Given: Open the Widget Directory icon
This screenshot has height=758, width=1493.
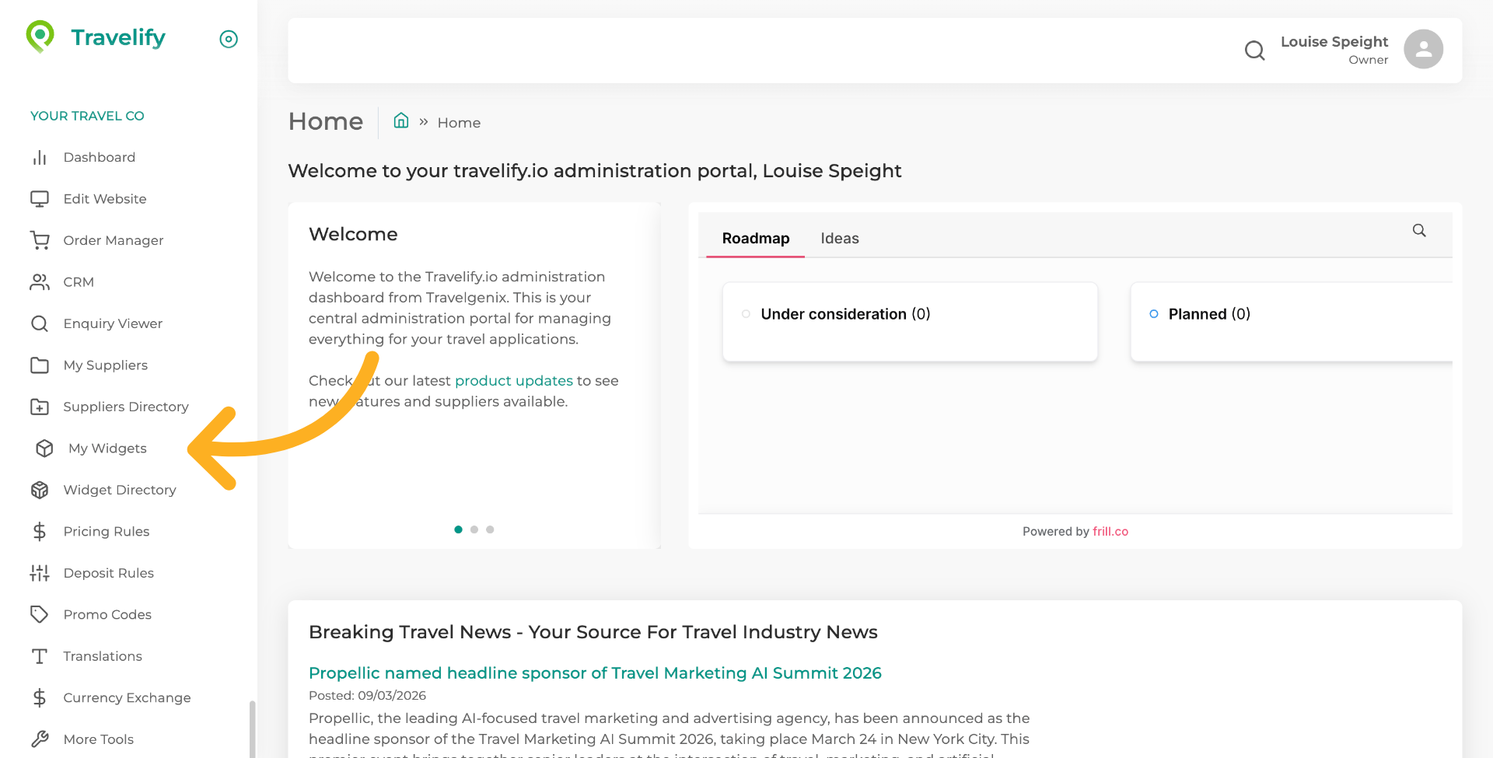Looking at the screenshot, I should tap(40, 490).
